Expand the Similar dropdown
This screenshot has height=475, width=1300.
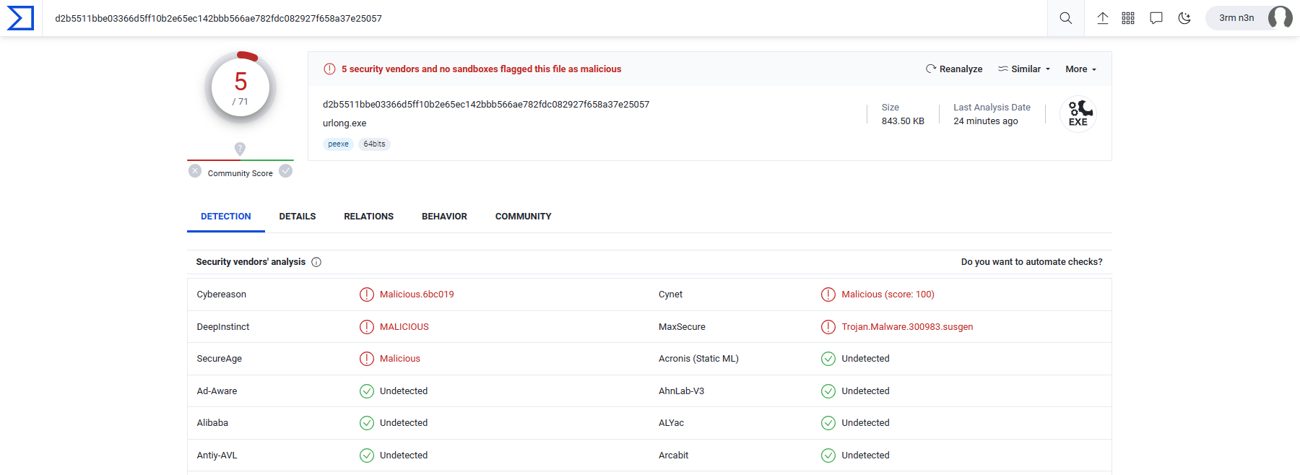click(x=1024, y=69)
